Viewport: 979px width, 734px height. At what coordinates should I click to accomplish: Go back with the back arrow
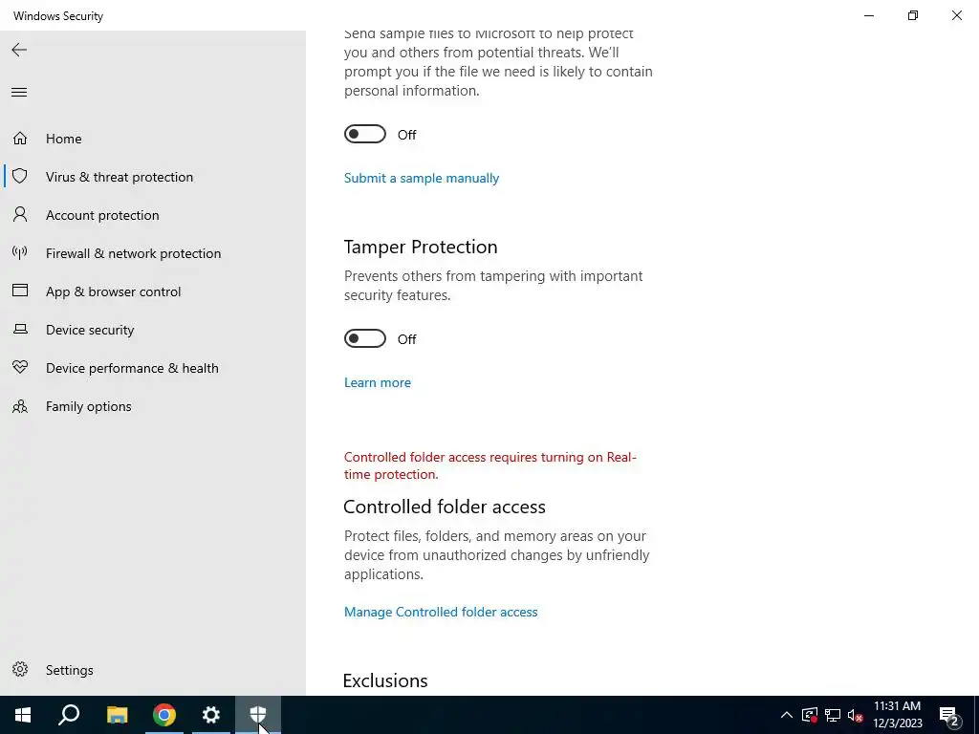pyautogui.click(x=19, y=50)
